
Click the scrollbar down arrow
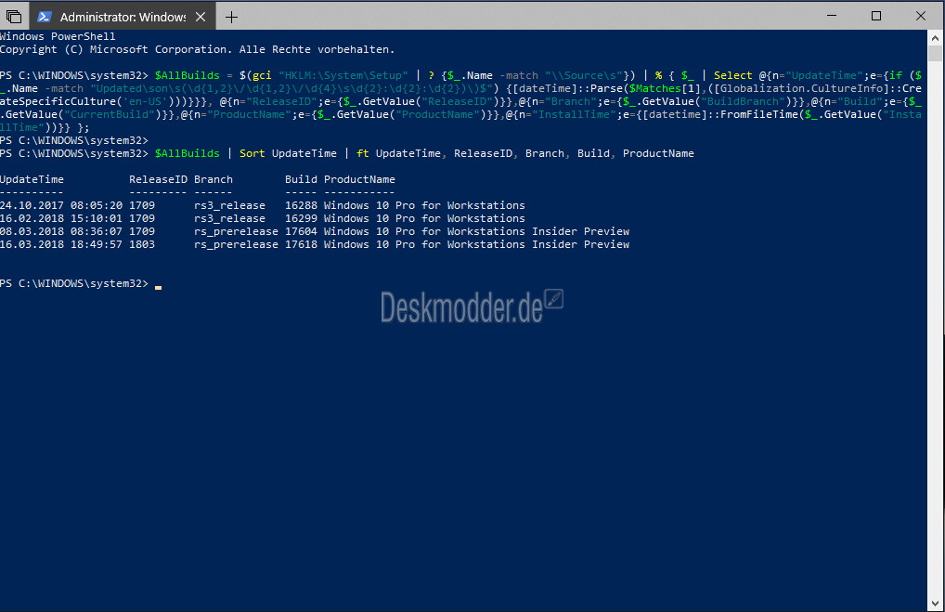point(936,604)
